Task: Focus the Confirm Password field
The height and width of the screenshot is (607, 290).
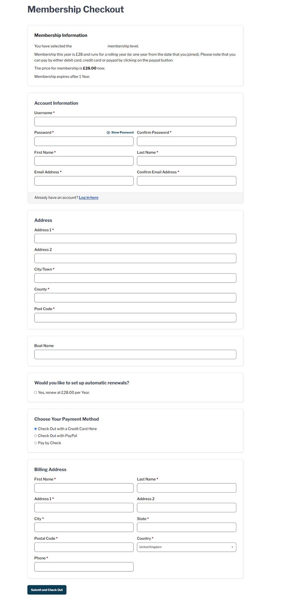Action: tap(186, 142)
